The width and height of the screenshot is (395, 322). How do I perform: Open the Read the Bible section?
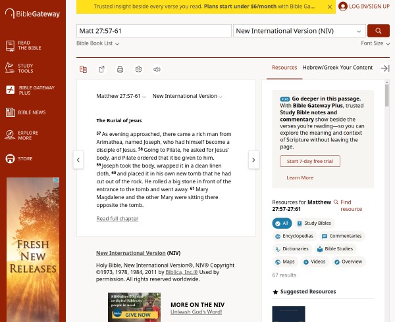(24, 45)
